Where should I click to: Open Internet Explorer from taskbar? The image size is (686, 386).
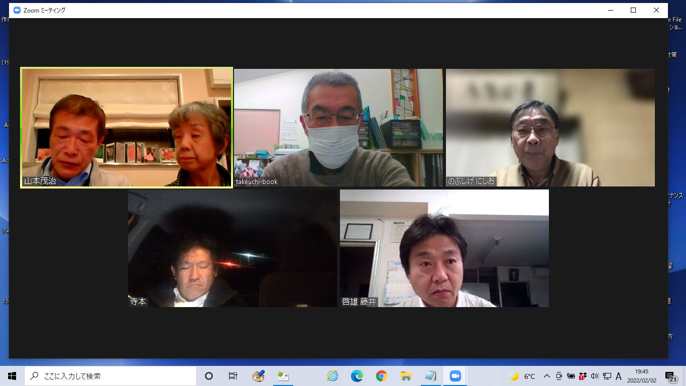(332, 376)
